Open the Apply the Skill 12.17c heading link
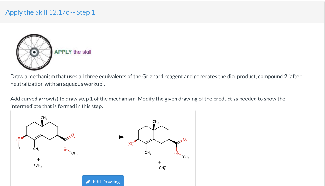 coord(50,12)
